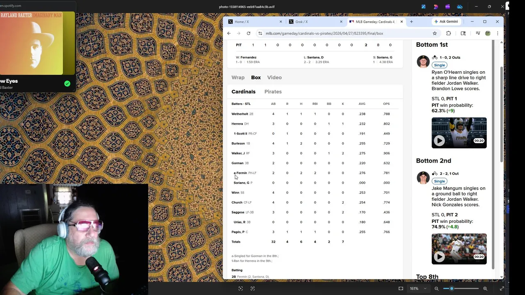Click the Bottom 1st inning heading
The image size is (525, 295).
432,45
